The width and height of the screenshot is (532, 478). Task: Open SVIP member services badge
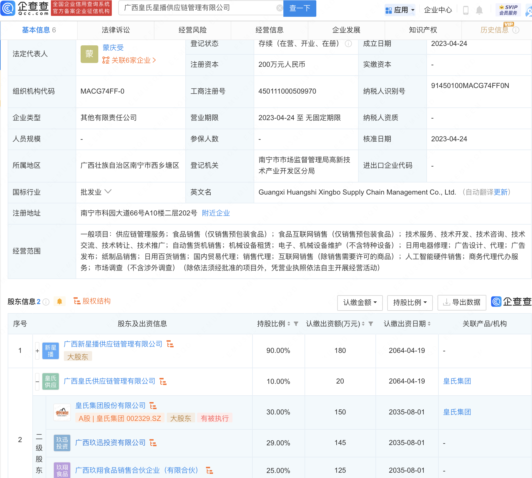click(508, 10)
